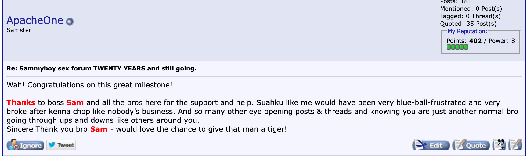
Task: Share the post with the Tweet button
Action: pyautogui.click(x=61, y=145)
